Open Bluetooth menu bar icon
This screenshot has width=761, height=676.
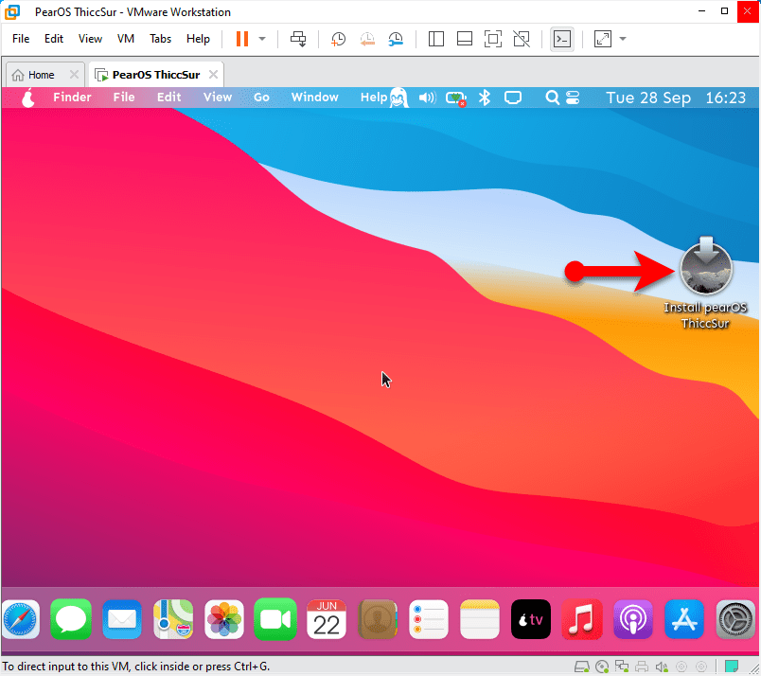pyautogui.click(x=485, y=98)
